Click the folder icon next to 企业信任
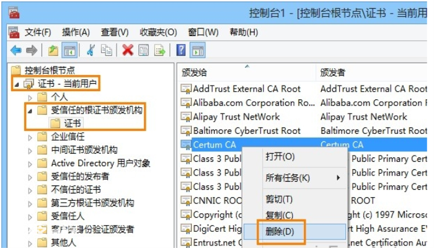The image size is (434, 248). click(42, 136)
